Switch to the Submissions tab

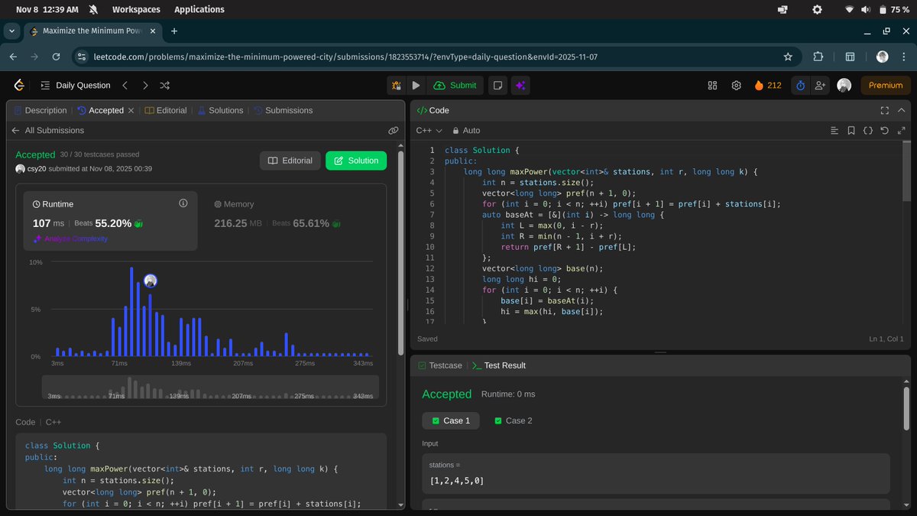coord(283,110)
